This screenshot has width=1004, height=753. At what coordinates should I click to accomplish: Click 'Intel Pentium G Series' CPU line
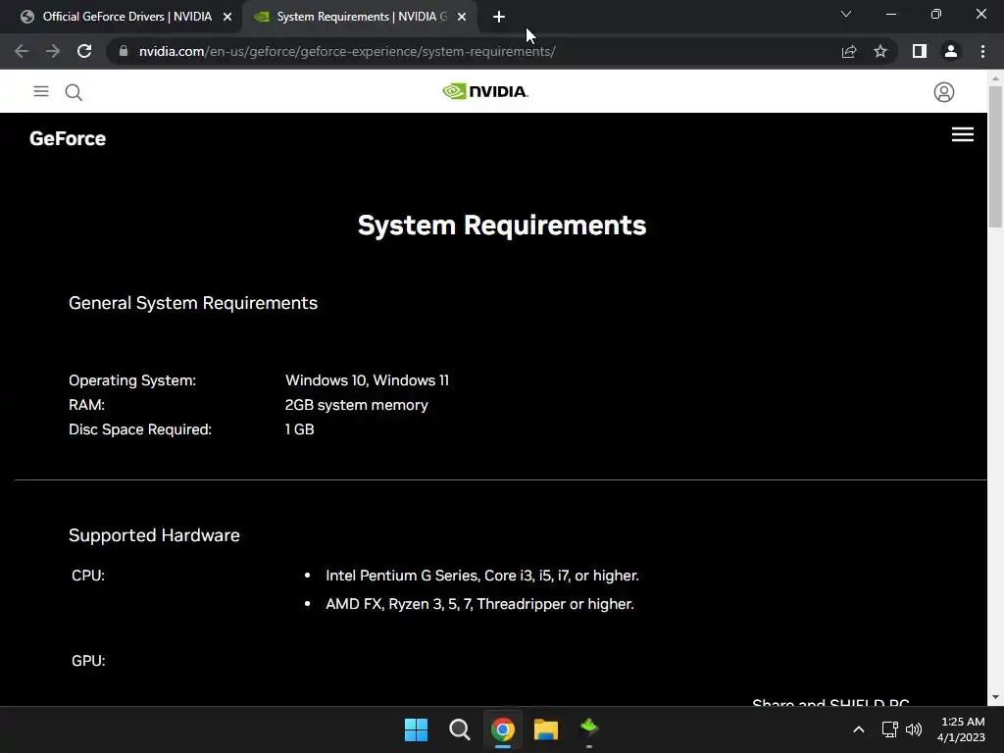coord(482,576)
